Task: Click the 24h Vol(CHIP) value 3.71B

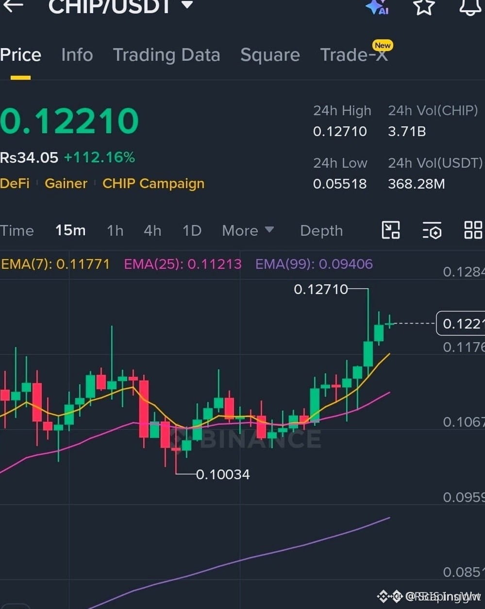Action: click(407, 131)
